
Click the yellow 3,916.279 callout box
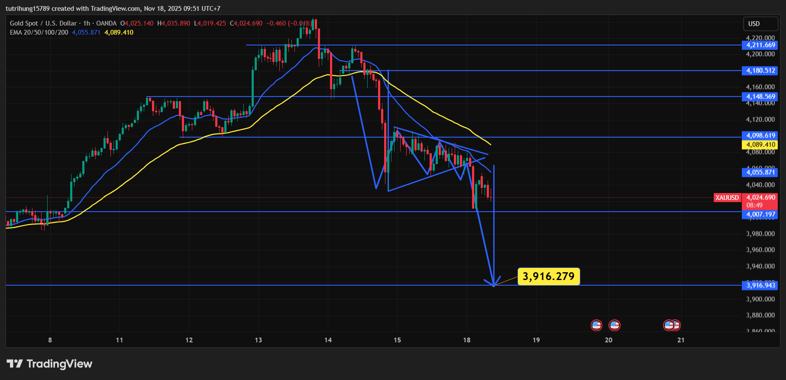click(x=548, y=277)
